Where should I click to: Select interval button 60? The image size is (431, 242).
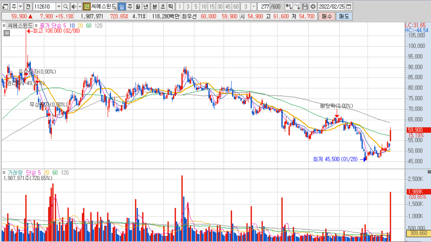coord(236,6)
